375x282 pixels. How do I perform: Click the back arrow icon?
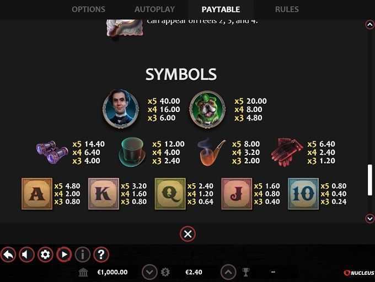point(8,254)
